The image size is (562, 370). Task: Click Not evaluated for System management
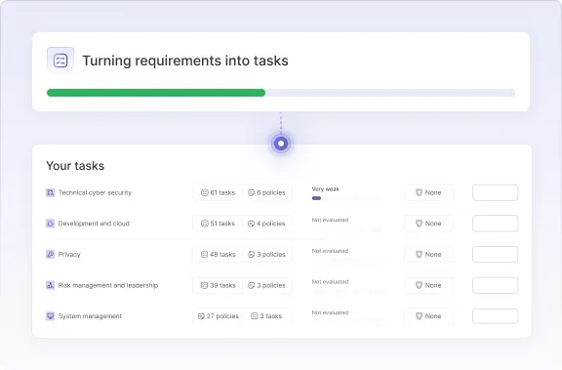[330, 312]
